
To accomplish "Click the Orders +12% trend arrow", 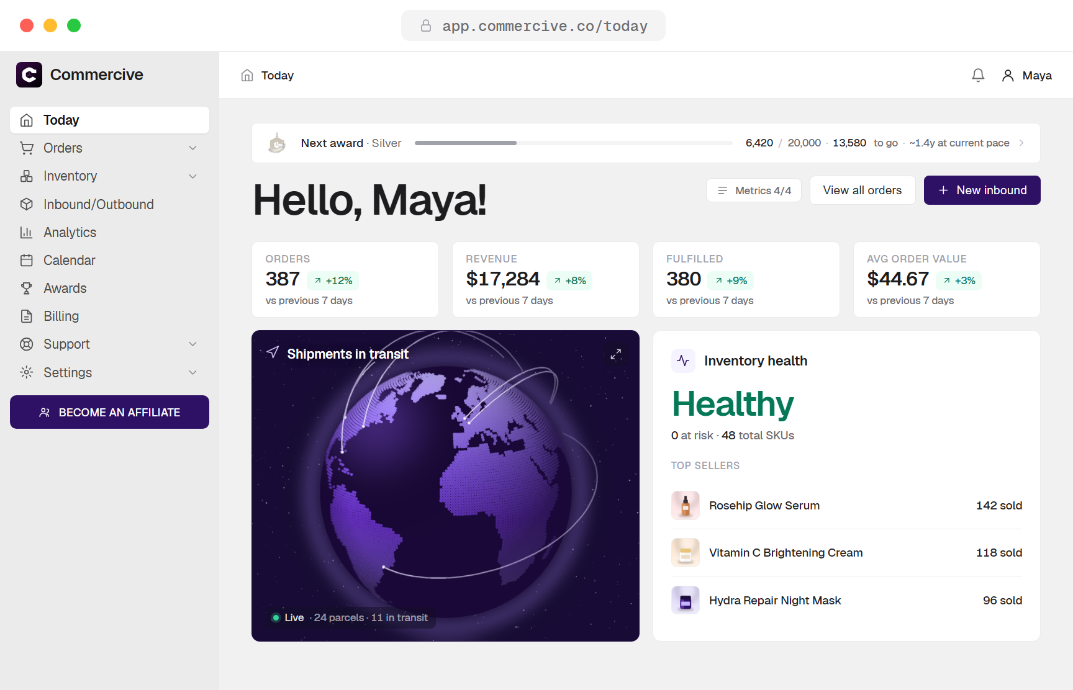I will click(318, 280).
